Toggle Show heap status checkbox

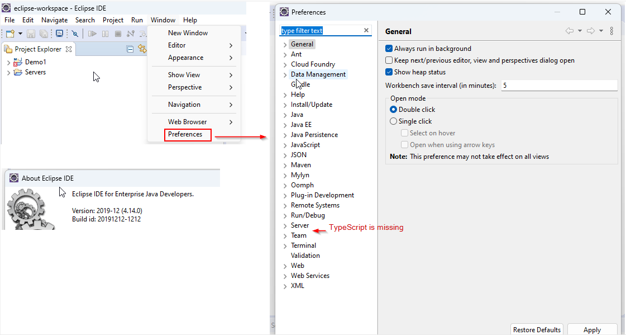(389, 72)
